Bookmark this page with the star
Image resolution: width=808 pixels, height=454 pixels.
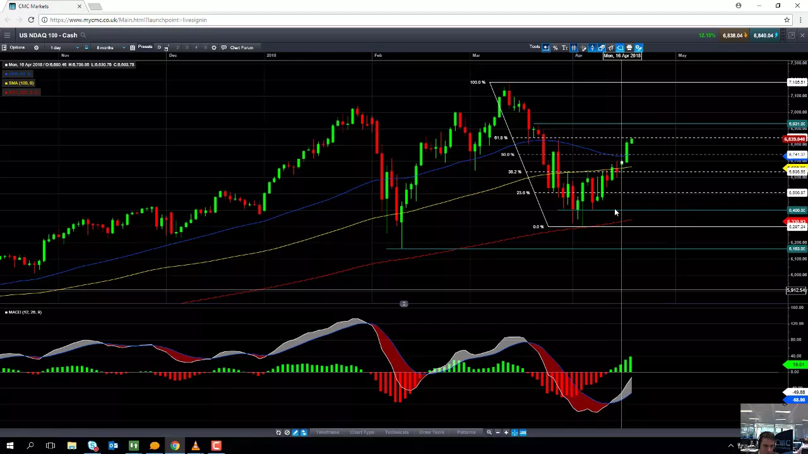coord(787,20)
